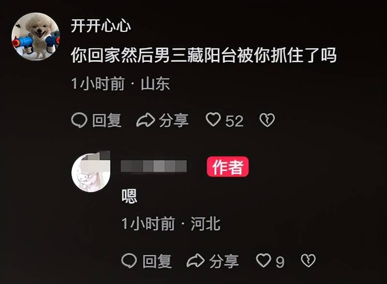Image resolution: width=387 pixels, height=284 pixels.
Task: Dislike the 开开心心 comment via broken heart
Action: 267,120
